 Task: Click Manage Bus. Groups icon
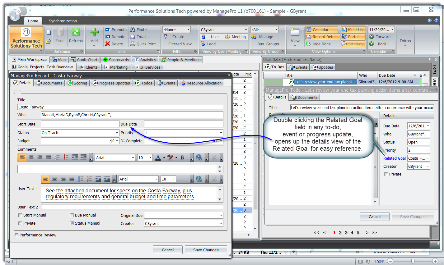[254, 37]
